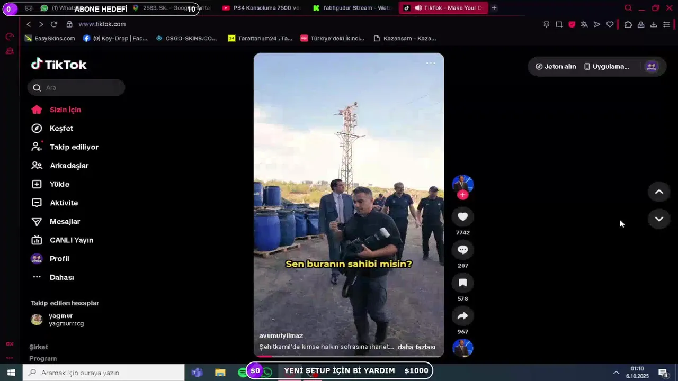Open the profile avatar menu top right
The width and height of the screenshot is (678, 381).
pos(652,66)
